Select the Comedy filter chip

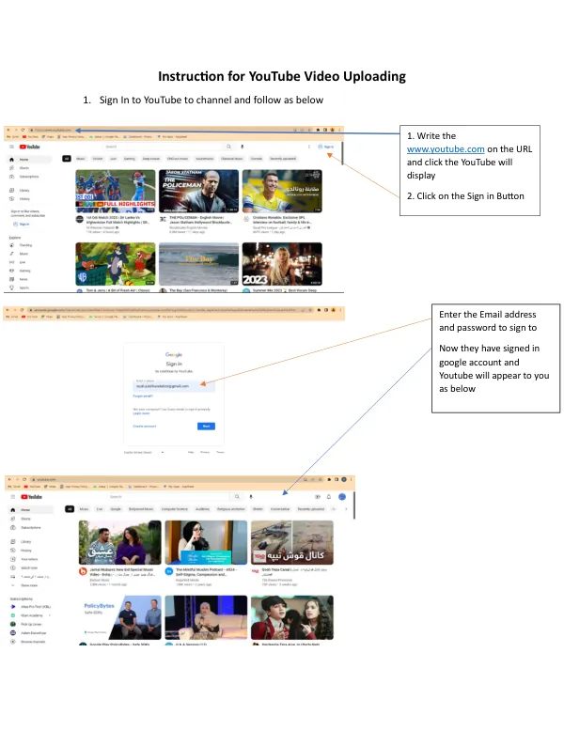coord(257,159)
